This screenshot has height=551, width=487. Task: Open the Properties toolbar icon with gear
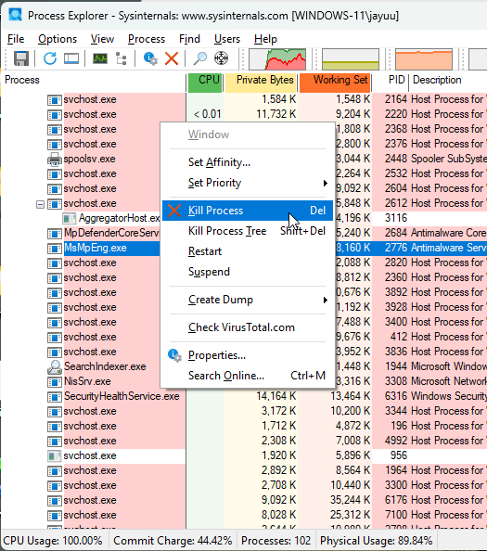tap(150, 58)
